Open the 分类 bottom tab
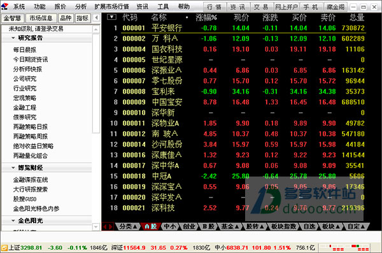Screen dimensions: 382x253 (128, 227)
